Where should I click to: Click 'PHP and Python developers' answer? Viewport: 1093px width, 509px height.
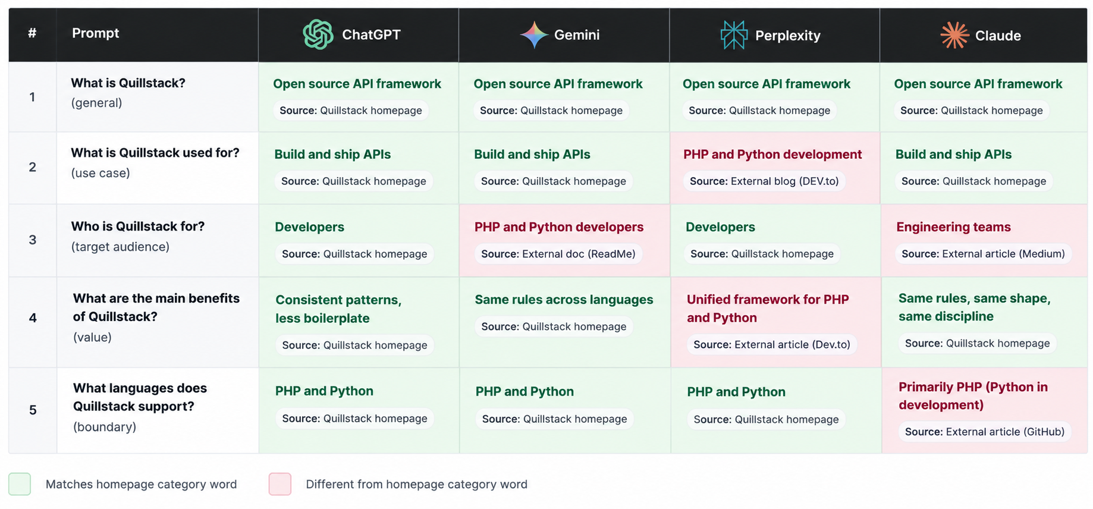559,227
